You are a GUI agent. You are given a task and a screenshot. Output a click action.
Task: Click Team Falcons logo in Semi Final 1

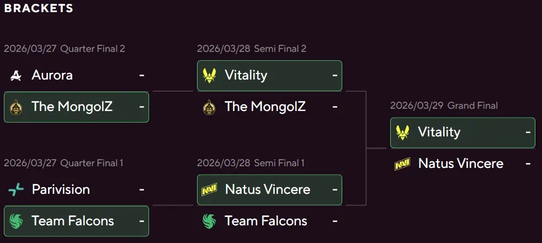(209, 221)
